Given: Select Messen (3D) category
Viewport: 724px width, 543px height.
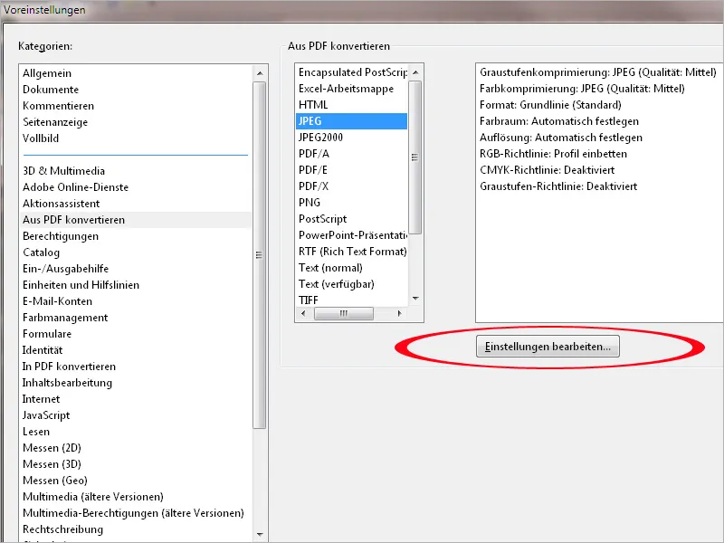Looking at the screenshot, I should [52, 463].
